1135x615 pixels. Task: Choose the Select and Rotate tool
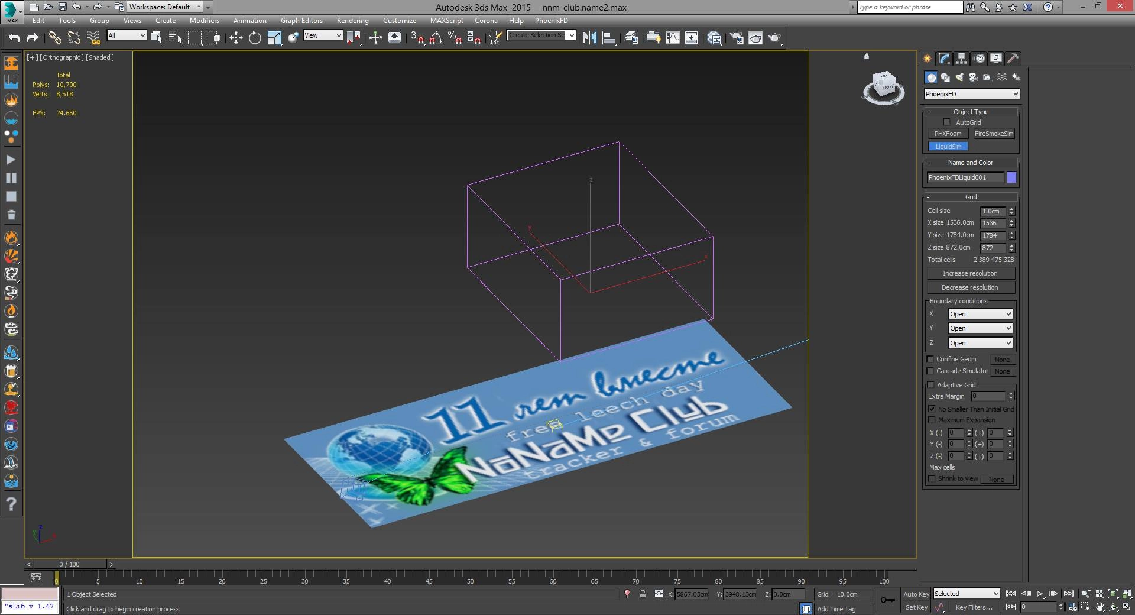click(x=255, y=38)
